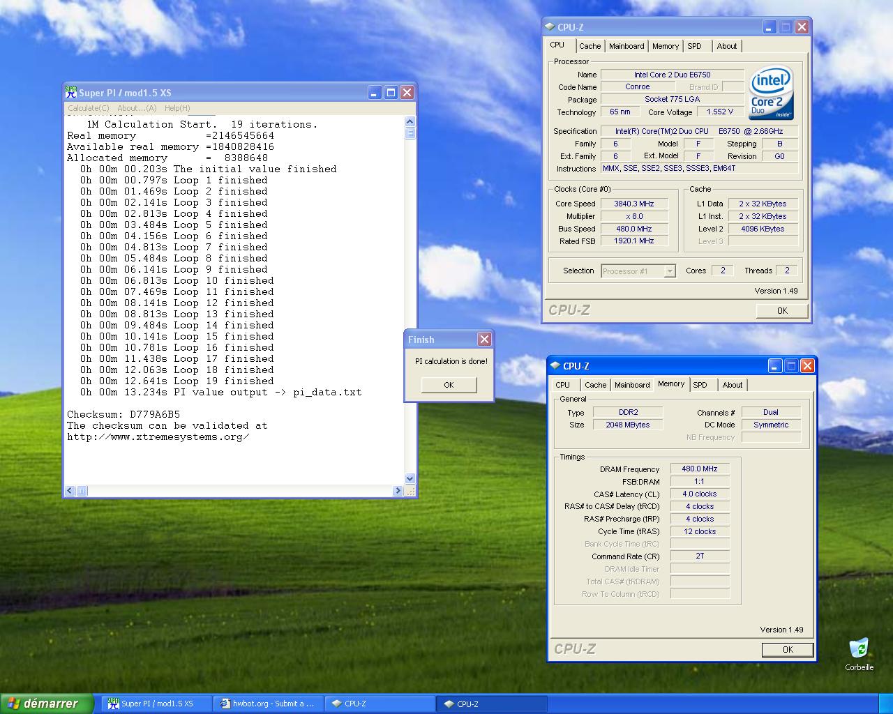Image resolution: width=893 pixels, height=714 pixels.
Task: Click OK in the bottom CPU-Z window
Action: (788, 650)
